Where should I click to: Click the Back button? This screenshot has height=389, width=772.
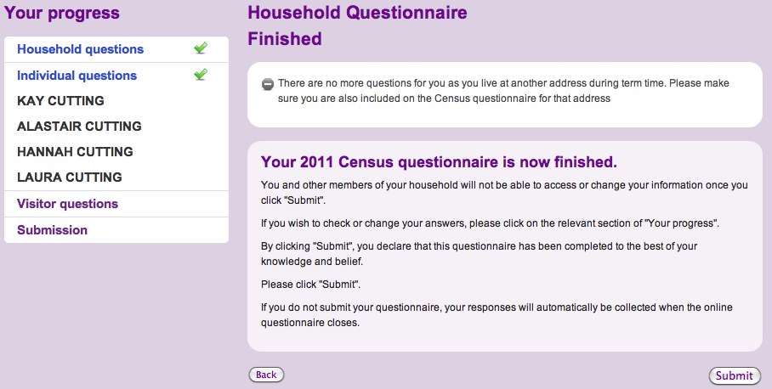coord(266,375)
